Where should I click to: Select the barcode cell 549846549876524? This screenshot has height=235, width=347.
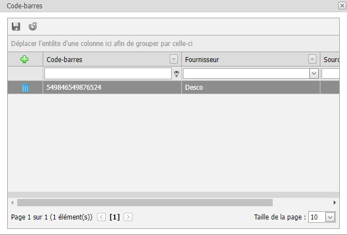point(112,88)
